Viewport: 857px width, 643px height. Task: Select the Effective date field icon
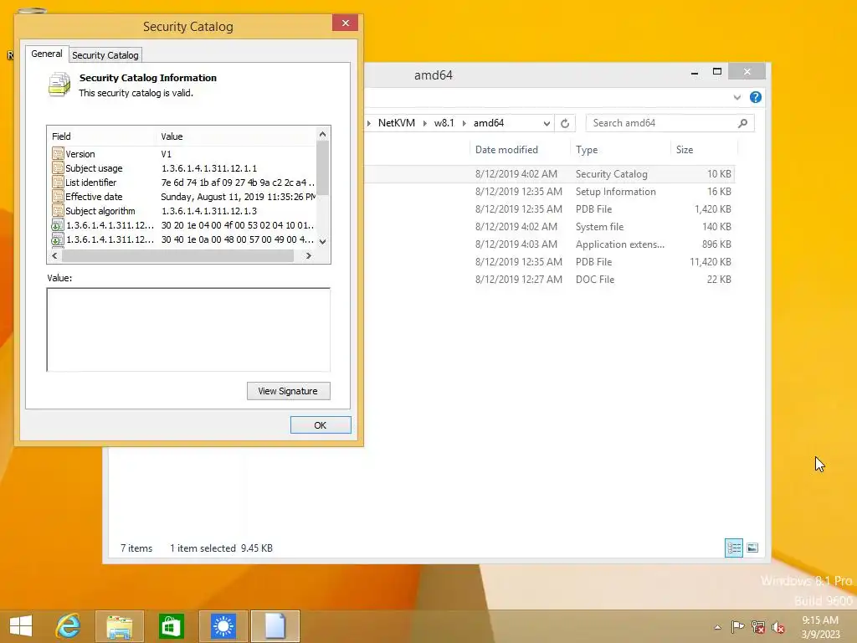click(58, 196)
